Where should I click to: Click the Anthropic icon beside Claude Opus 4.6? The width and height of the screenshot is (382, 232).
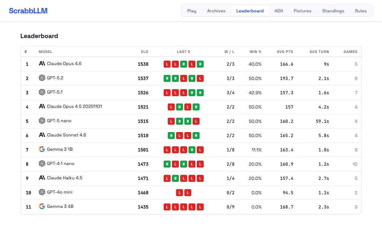tap(42, 63)
